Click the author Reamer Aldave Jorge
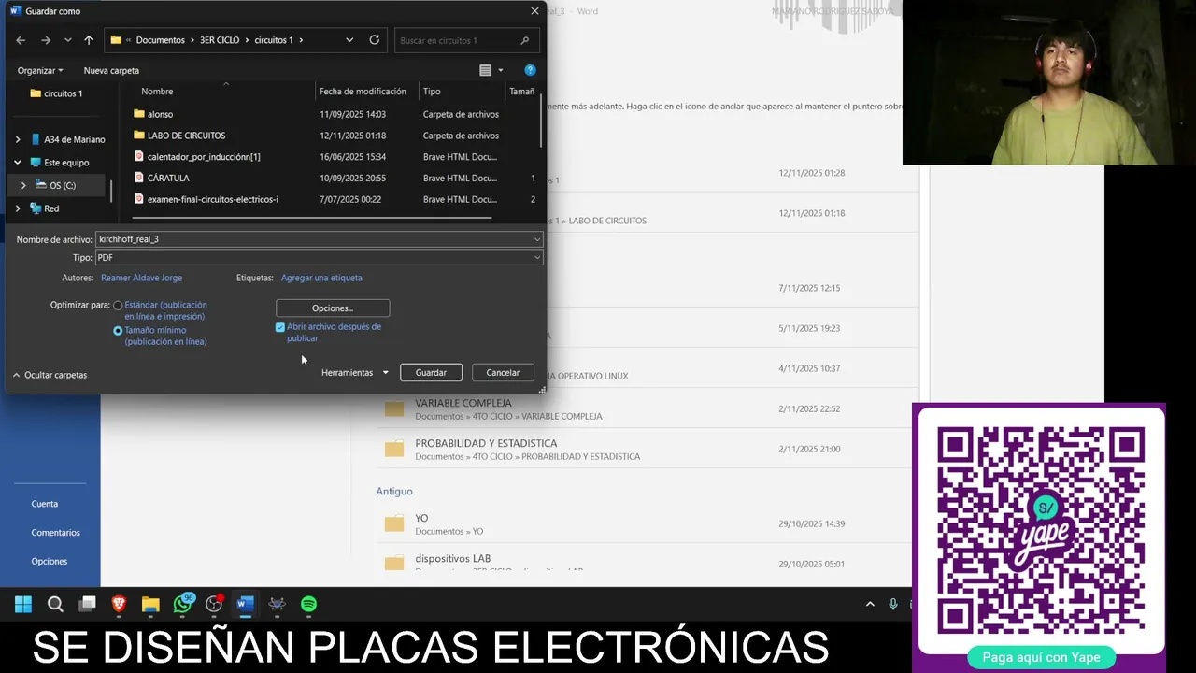The height and width of the screenshot is (673, 1196). pyautogui.click(x=141, y=278)
